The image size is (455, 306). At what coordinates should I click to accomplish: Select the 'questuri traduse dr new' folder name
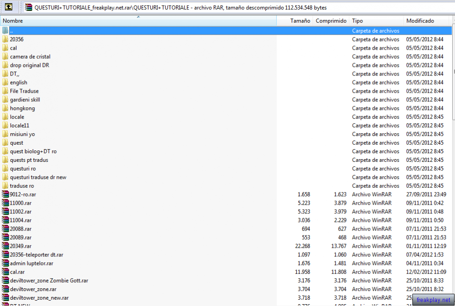pyautogui.click(x=38, y=177)
